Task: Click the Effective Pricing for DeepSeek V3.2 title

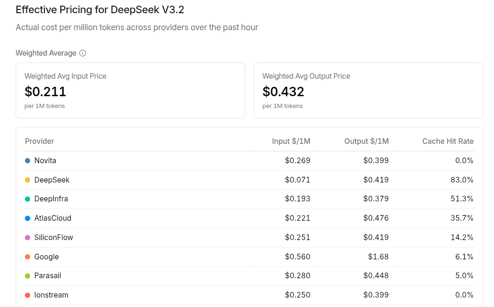Action: point(100,10)
